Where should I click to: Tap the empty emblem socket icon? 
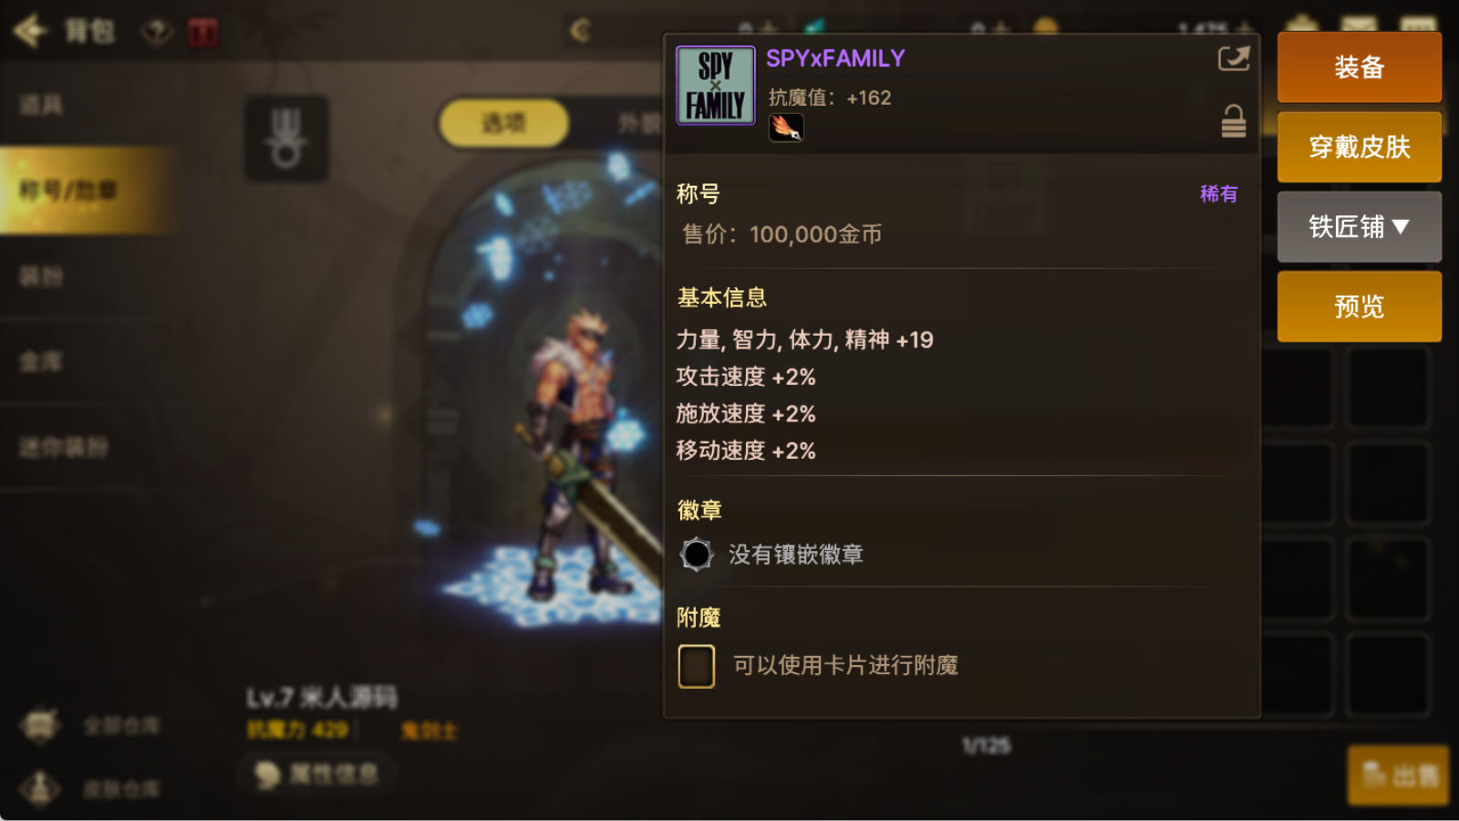[x=697, y=554]
